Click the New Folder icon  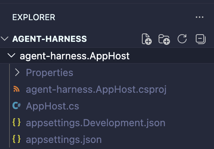164,40
